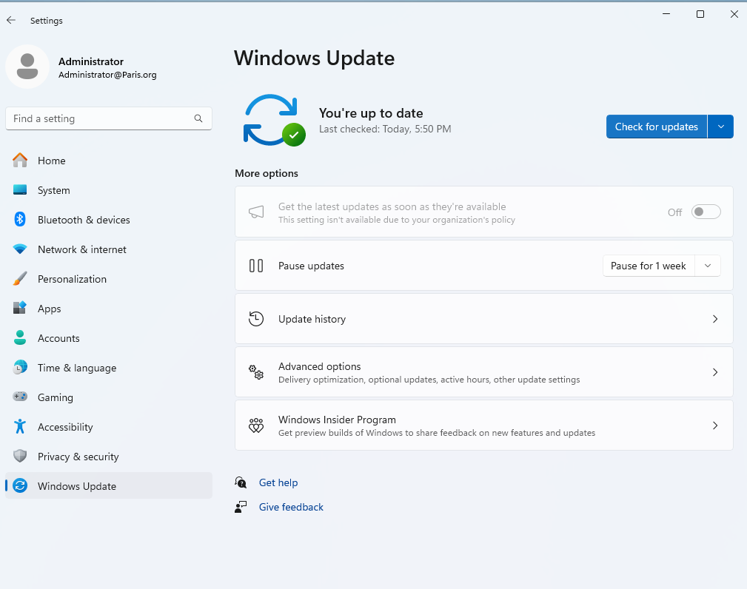The image size is (747, 589).
Task: Open Accessibility via its figure icon
Action: click(19, 427)
